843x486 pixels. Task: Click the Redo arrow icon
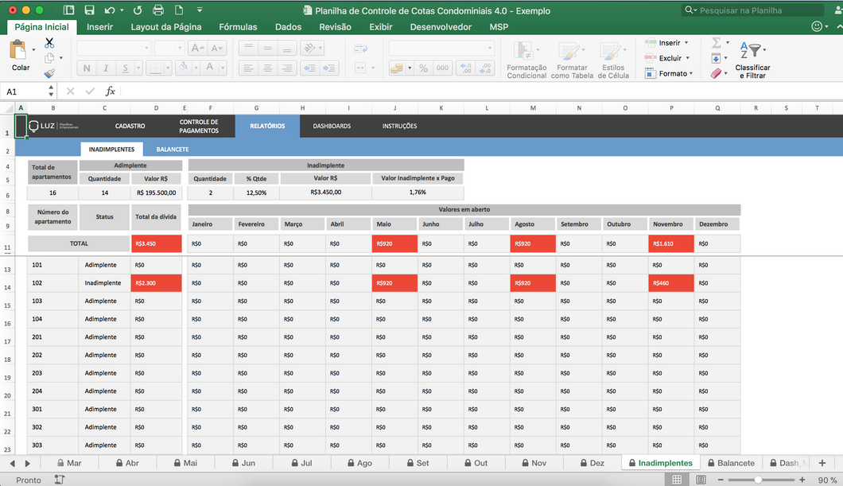138,10
